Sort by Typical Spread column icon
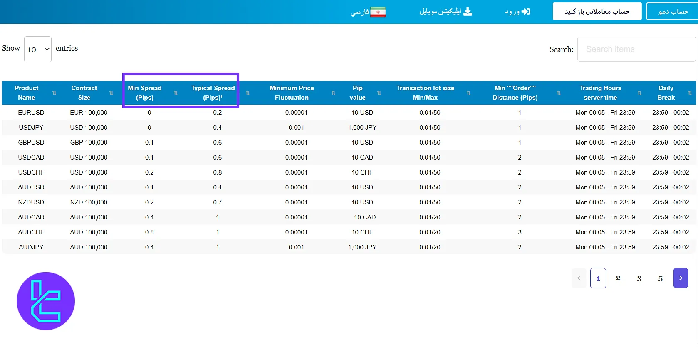The height and width of the screenshot is (347, 698). tap(248, 93)
